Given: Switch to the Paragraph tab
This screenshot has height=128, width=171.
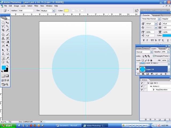Looking at the screenshot, I should tap(156, 15).
